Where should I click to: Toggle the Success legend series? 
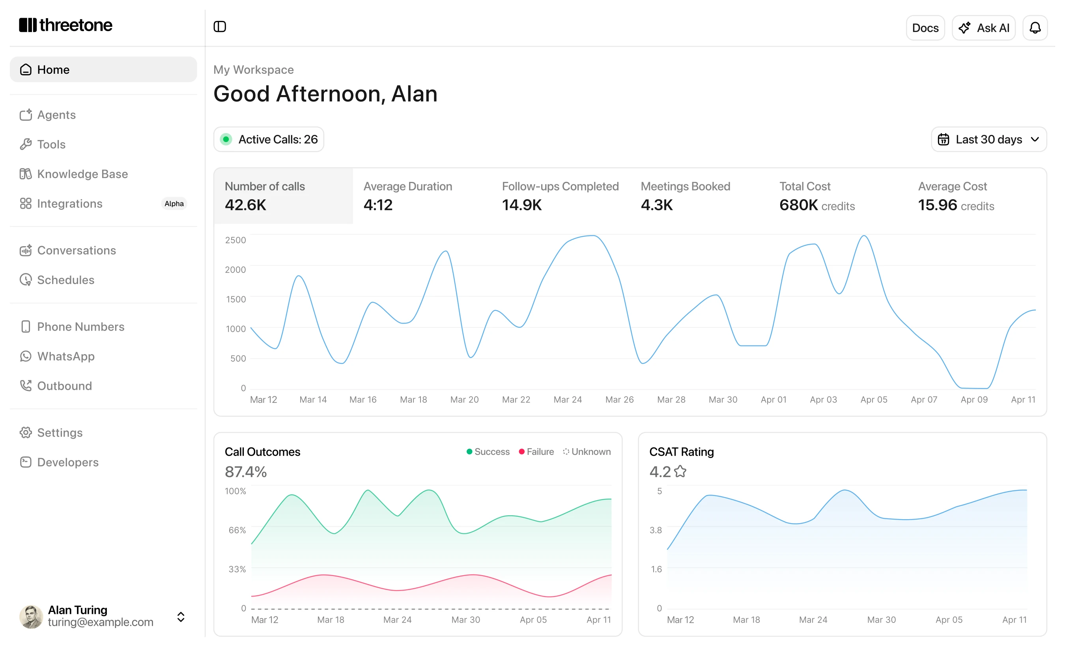click(x=488, y=452)
